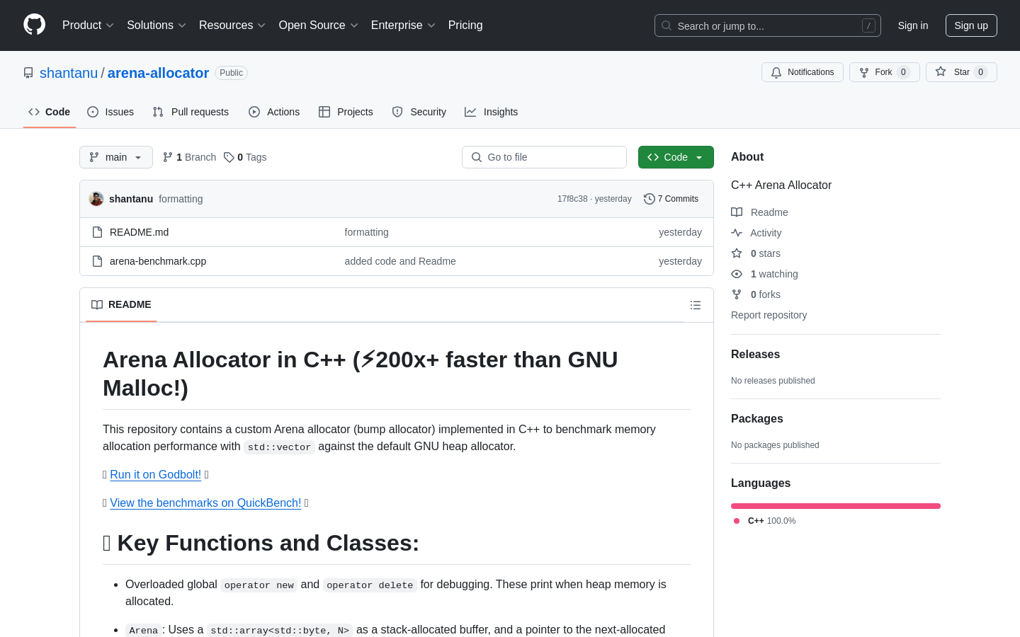Expand the Open Source menu
This screenshot has width=1020, height=637.
click(x=319, y=25)
